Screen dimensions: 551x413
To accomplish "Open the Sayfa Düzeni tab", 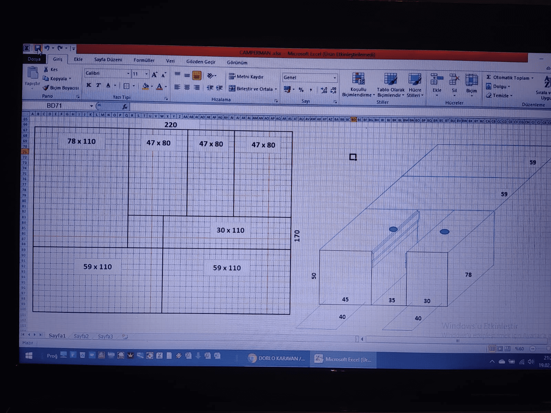I will (x=108, y=60).
